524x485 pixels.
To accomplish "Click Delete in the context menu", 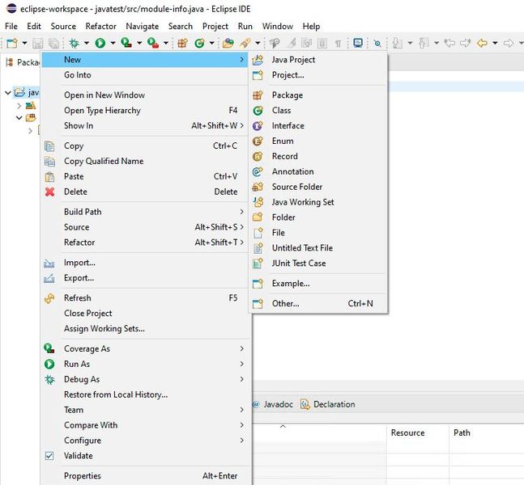I will [x=145, y=192].
